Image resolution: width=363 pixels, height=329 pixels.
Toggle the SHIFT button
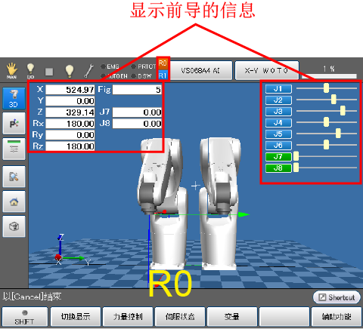[25, 317]
